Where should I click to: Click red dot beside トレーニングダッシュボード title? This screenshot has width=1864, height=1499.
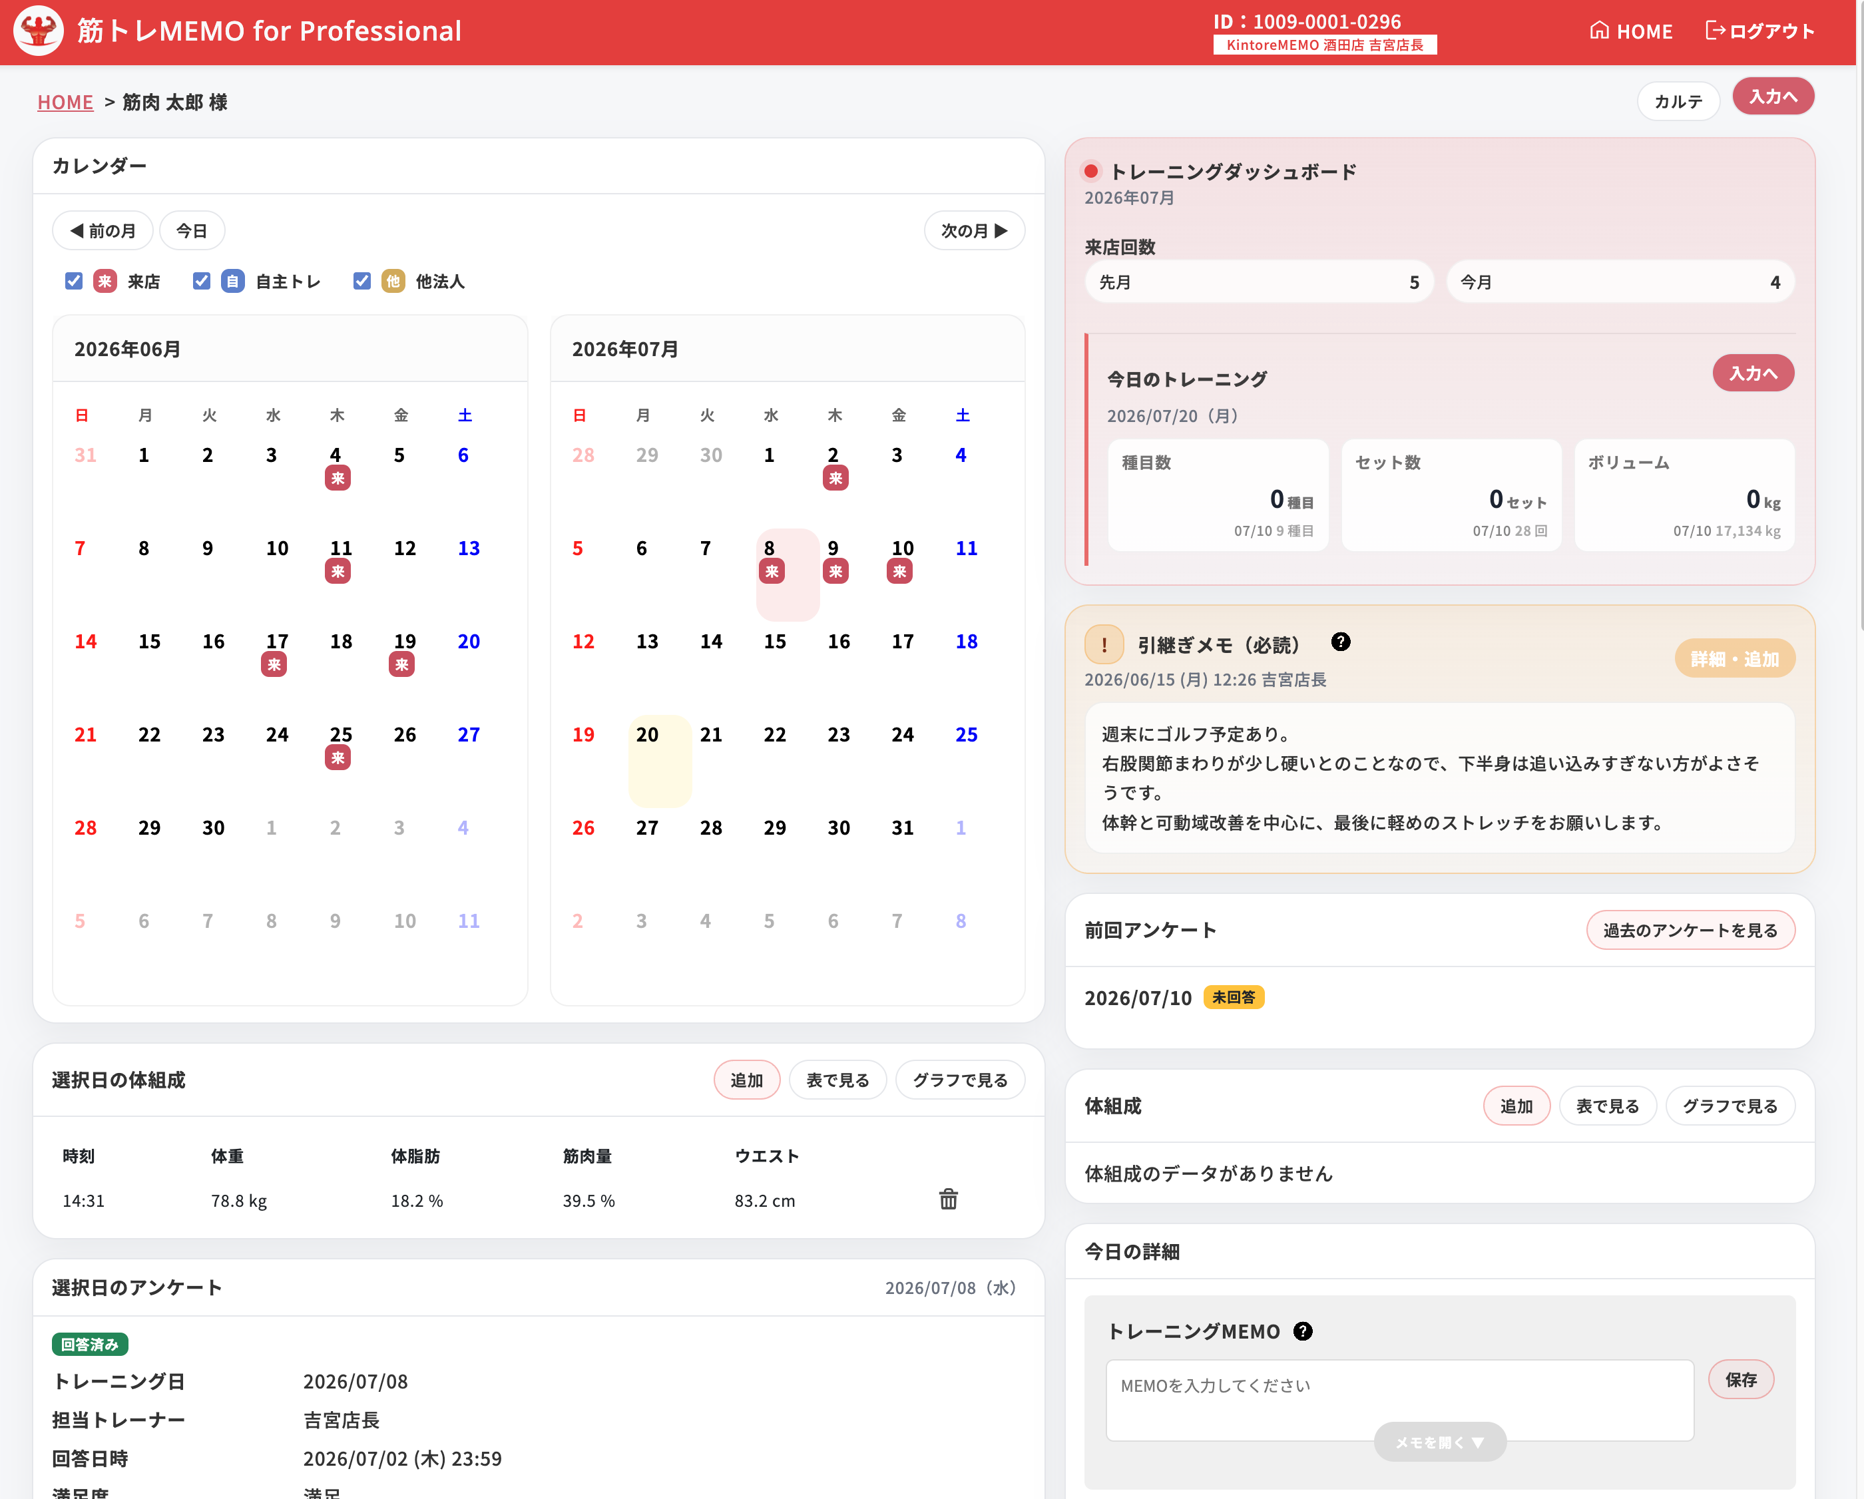coord(1091,171)
